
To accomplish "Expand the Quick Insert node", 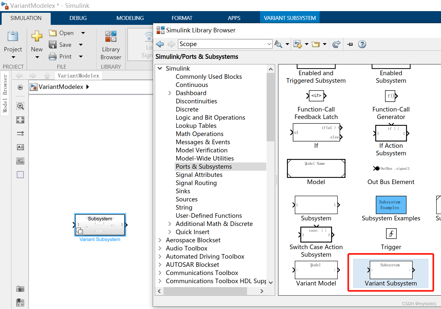I will pyautogui.click(x=170, y=232).
